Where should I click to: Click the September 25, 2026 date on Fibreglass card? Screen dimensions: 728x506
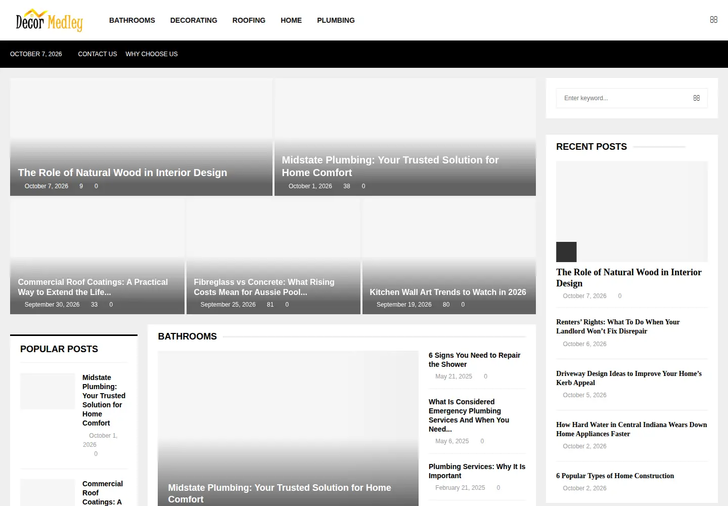pyautogui.click(x=228, y=305)
